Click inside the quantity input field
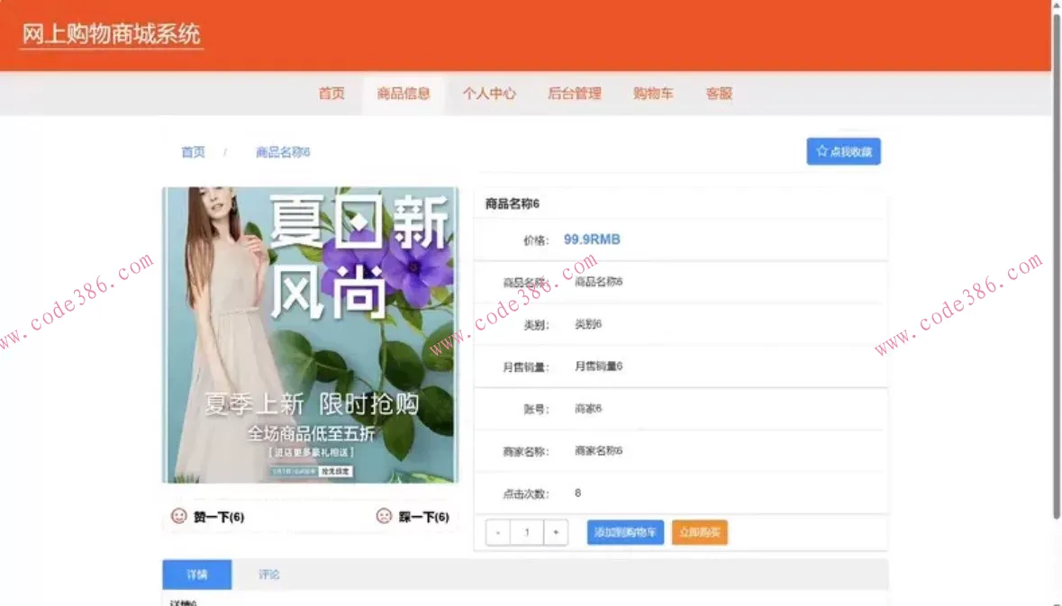1062x606 pixels. point(526,532)
